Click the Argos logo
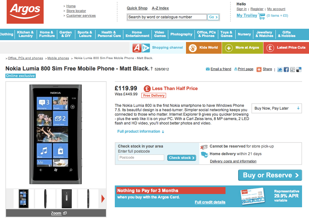 [25, 12]
